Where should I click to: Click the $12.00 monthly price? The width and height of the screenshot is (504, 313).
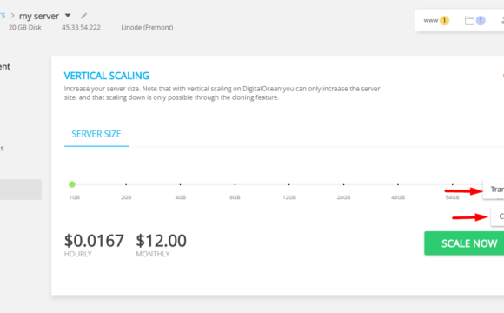(161, 241)
